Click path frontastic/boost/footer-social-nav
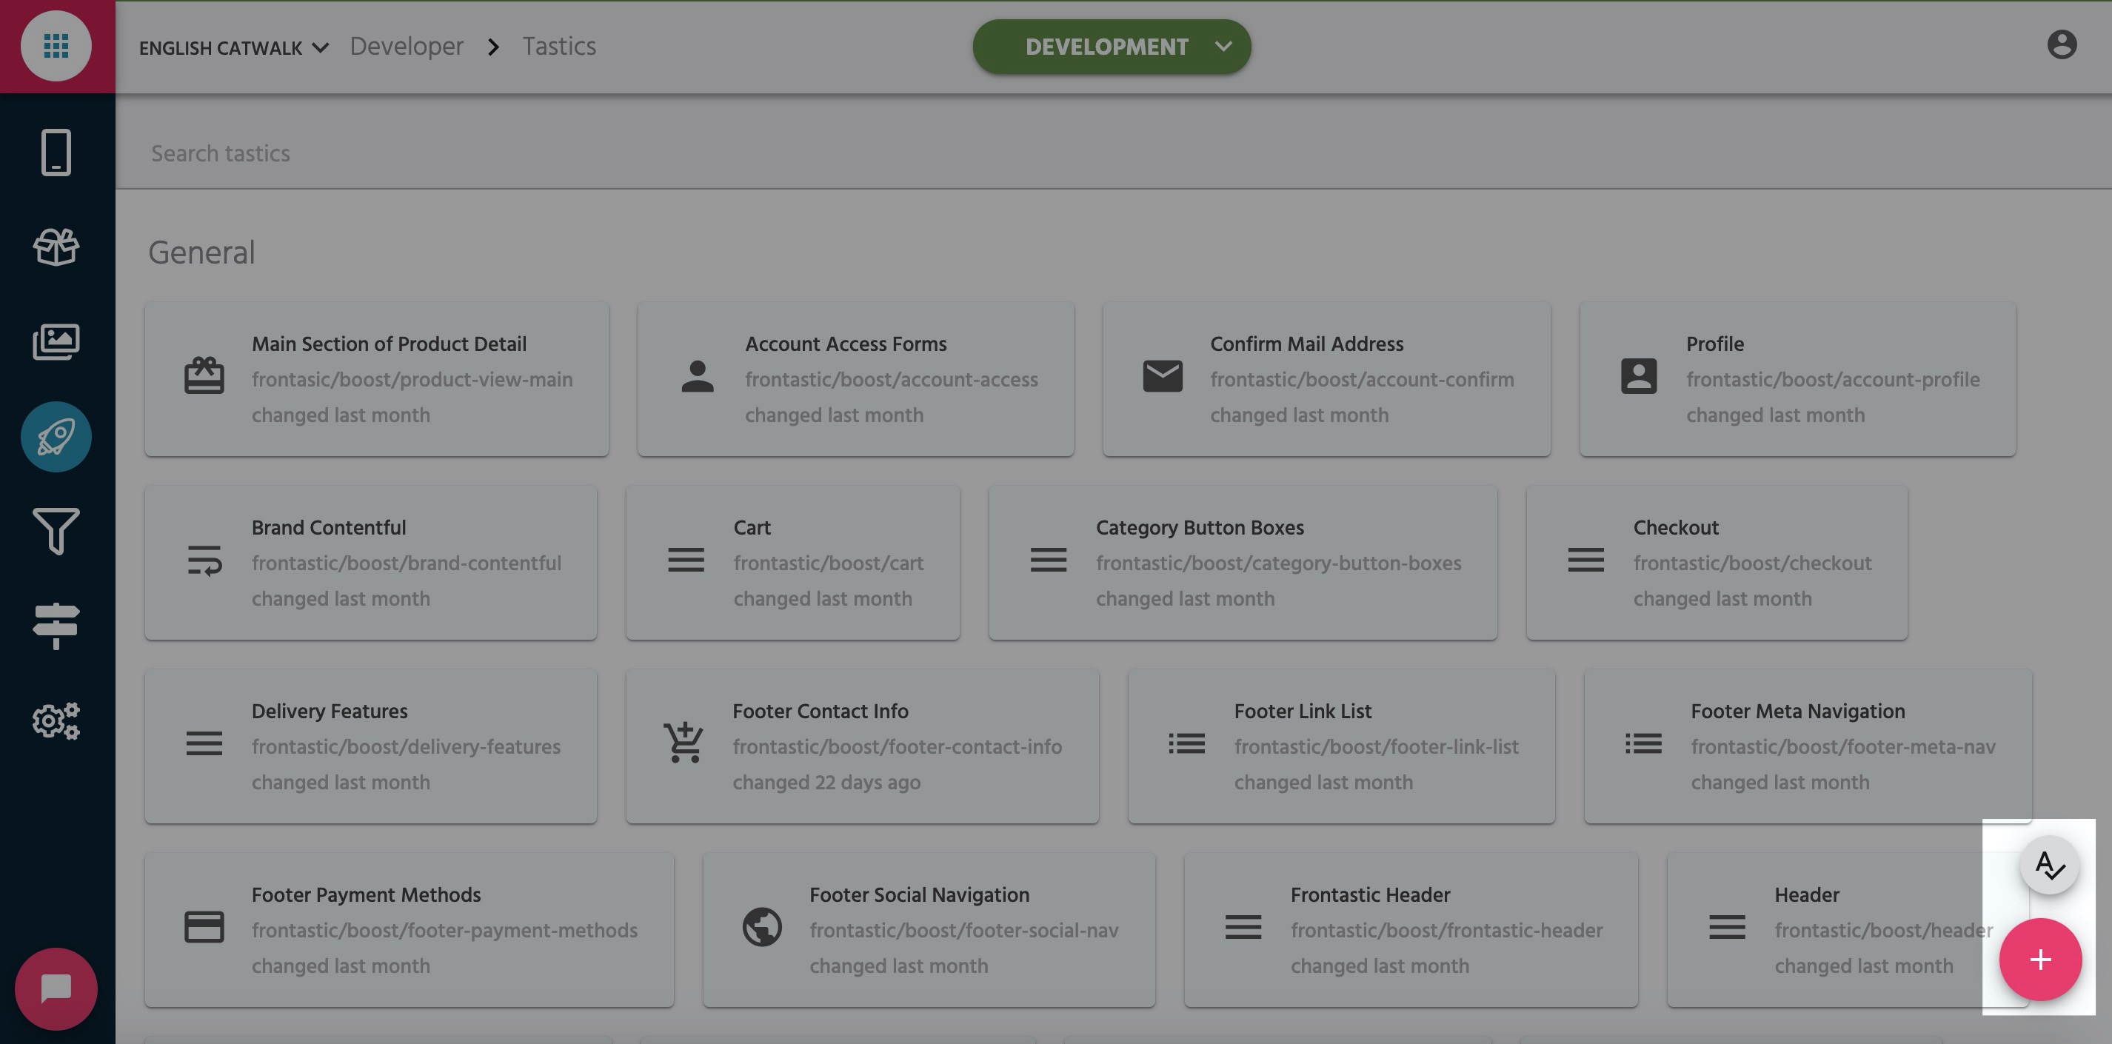Viewport: 2112px width, 1044px height. pyautogui.click(x=963, y=930)
